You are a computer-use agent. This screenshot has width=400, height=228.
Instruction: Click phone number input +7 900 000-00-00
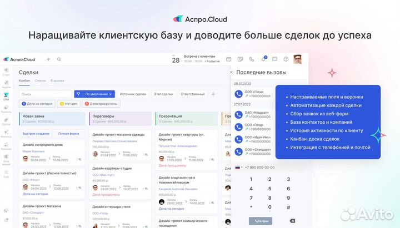point(259,168)
